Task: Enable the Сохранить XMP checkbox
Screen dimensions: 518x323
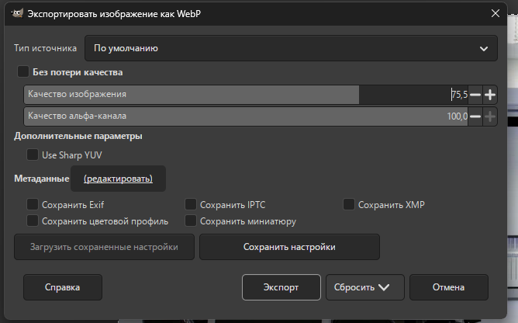Action: pos(349,204)
